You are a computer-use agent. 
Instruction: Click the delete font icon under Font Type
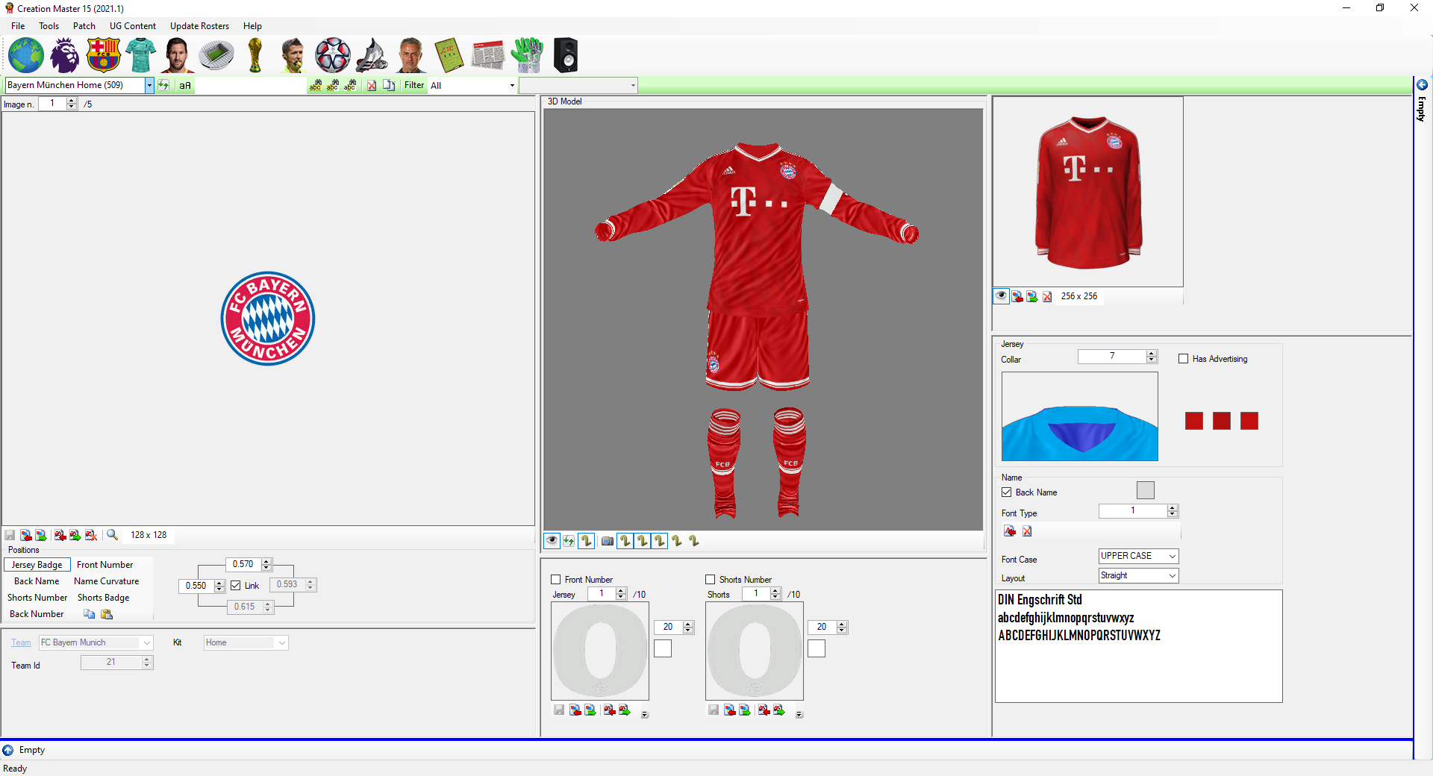1027,531
